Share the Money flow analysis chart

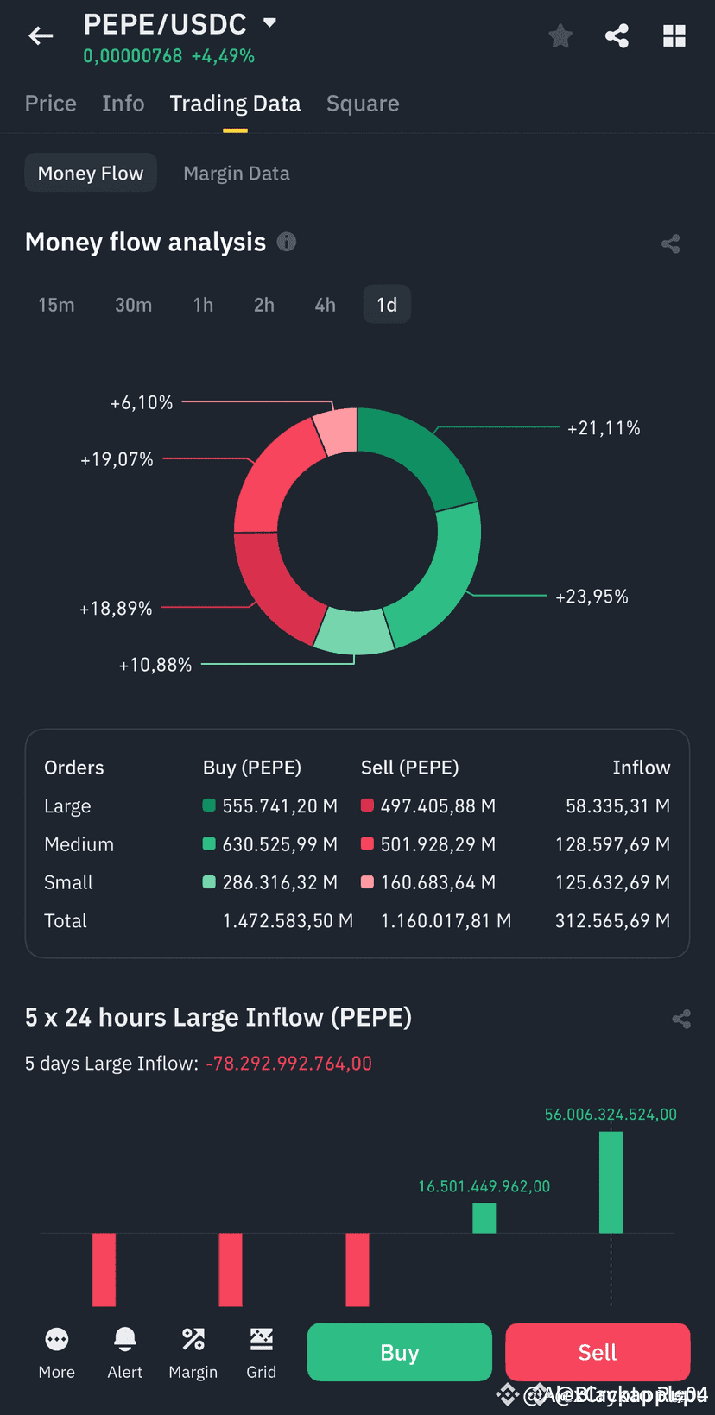[671, 243]
